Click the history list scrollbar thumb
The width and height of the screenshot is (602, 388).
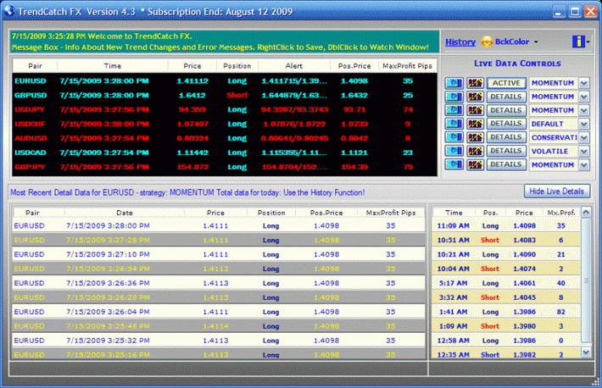coord(586,280)
